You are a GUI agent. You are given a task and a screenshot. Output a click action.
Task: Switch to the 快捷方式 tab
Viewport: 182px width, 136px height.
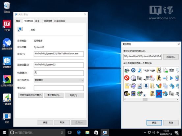29,21
